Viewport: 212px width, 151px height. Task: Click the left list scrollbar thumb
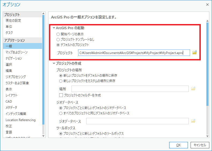pyautogui.click(x=43, y=70)
